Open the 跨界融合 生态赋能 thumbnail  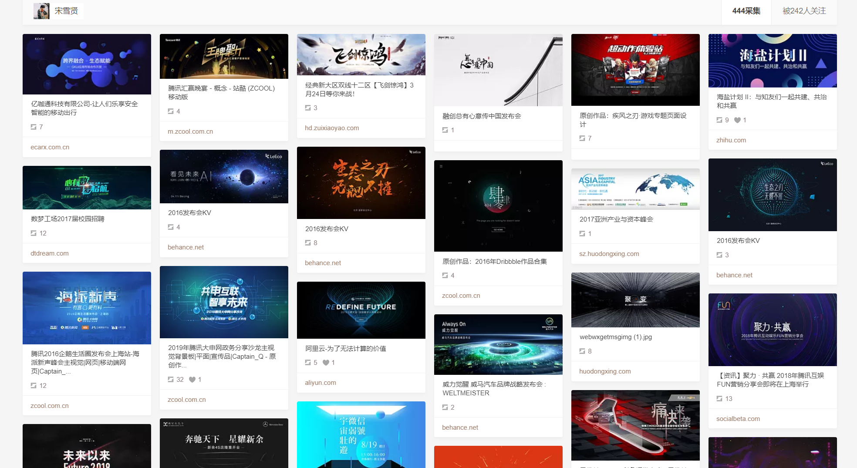(x=87, y=64)
